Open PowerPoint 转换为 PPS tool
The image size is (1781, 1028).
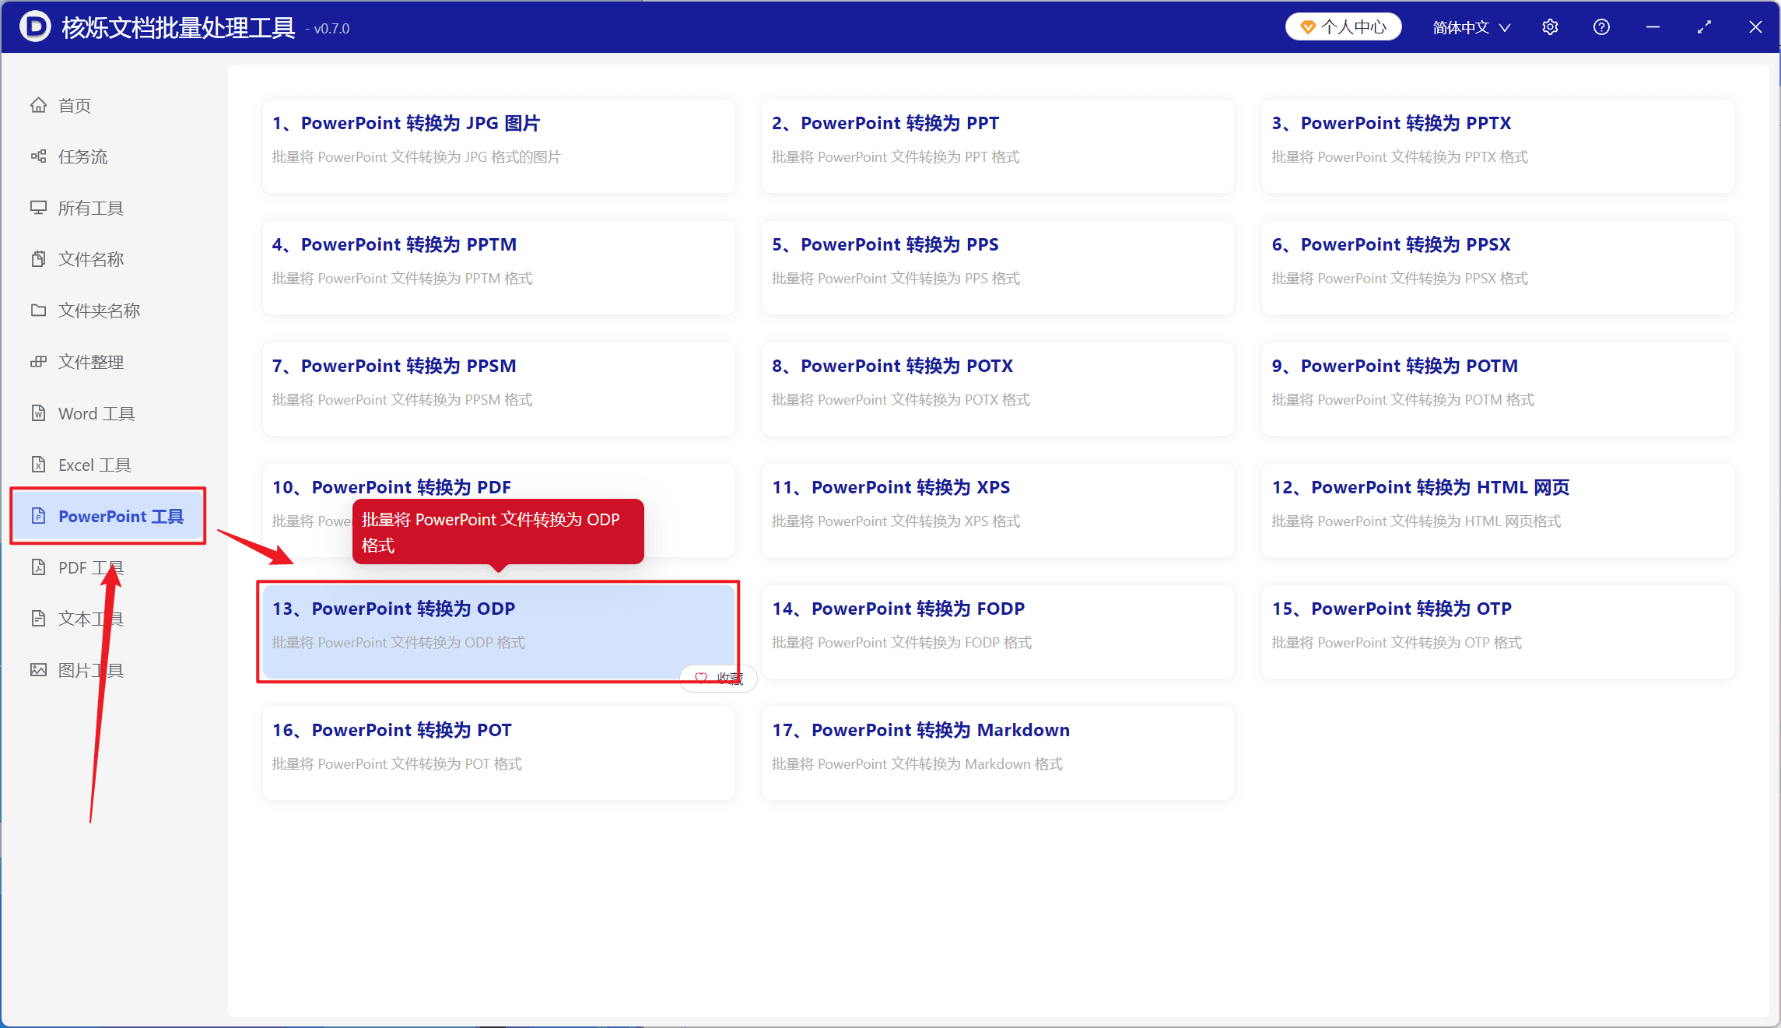click(998, 268)
